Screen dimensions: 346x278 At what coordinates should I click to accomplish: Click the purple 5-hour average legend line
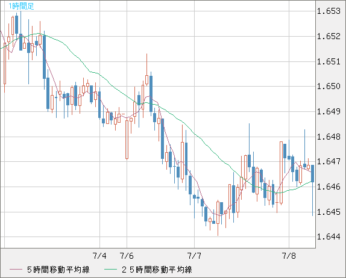point(16,270)
